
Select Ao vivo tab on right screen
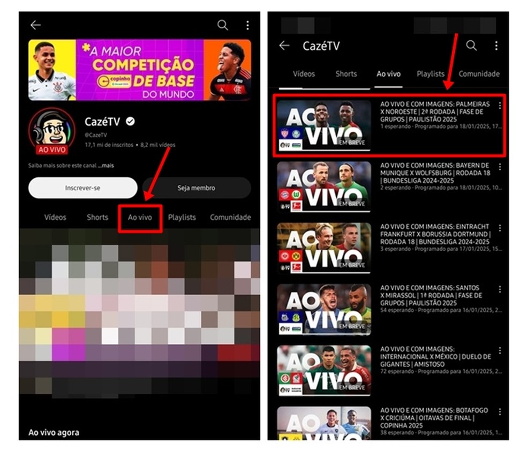point(388,74)
